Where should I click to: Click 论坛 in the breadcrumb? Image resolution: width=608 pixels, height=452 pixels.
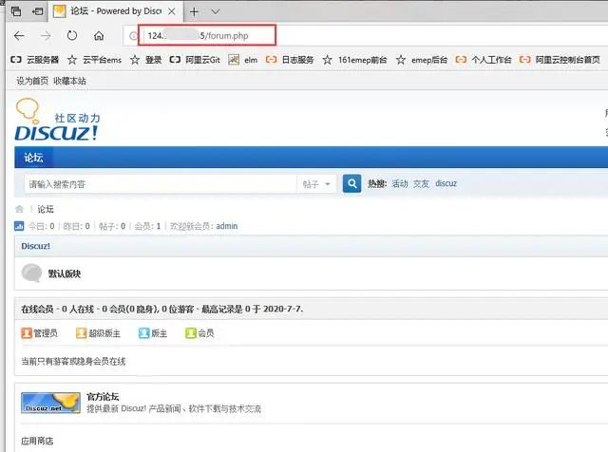click(46, 209)
